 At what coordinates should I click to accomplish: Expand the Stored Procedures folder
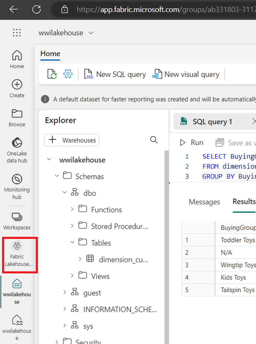coord(72,225)
